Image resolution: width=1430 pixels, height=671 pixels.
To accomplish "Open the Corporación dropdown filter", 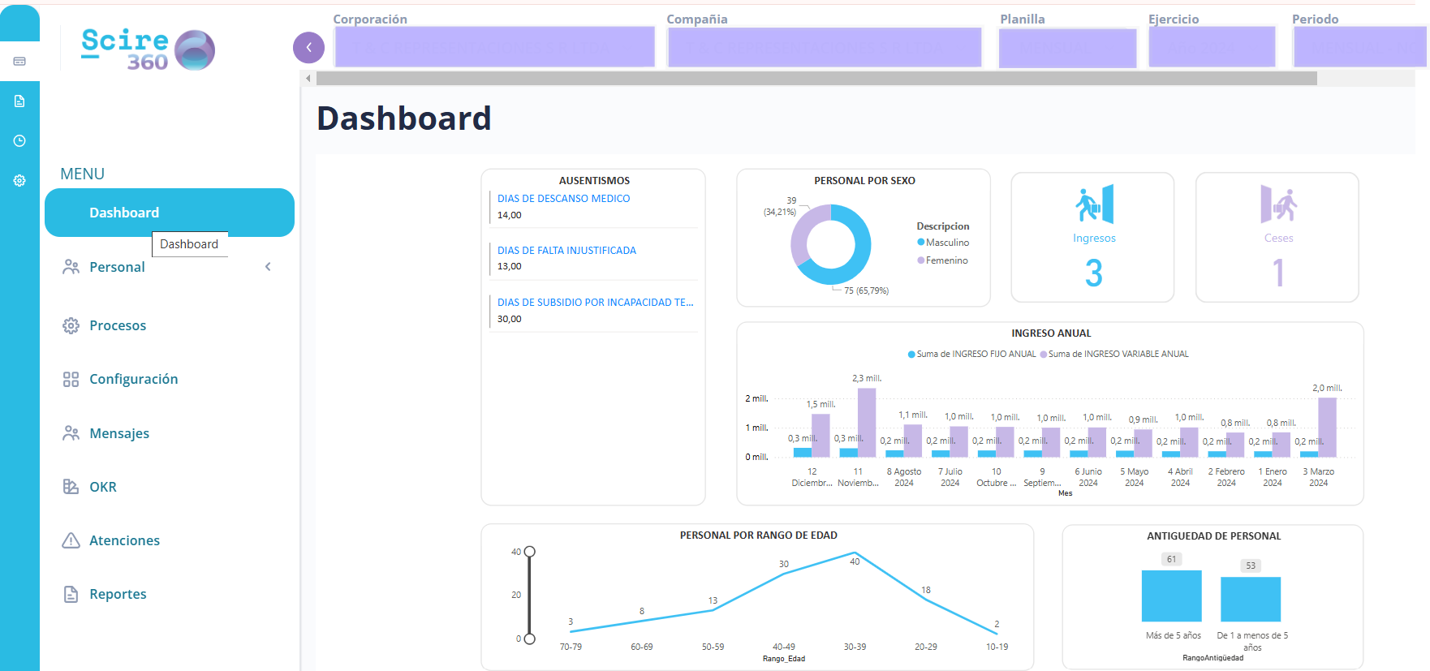I will pyautogui.click(x=494, y=47).
